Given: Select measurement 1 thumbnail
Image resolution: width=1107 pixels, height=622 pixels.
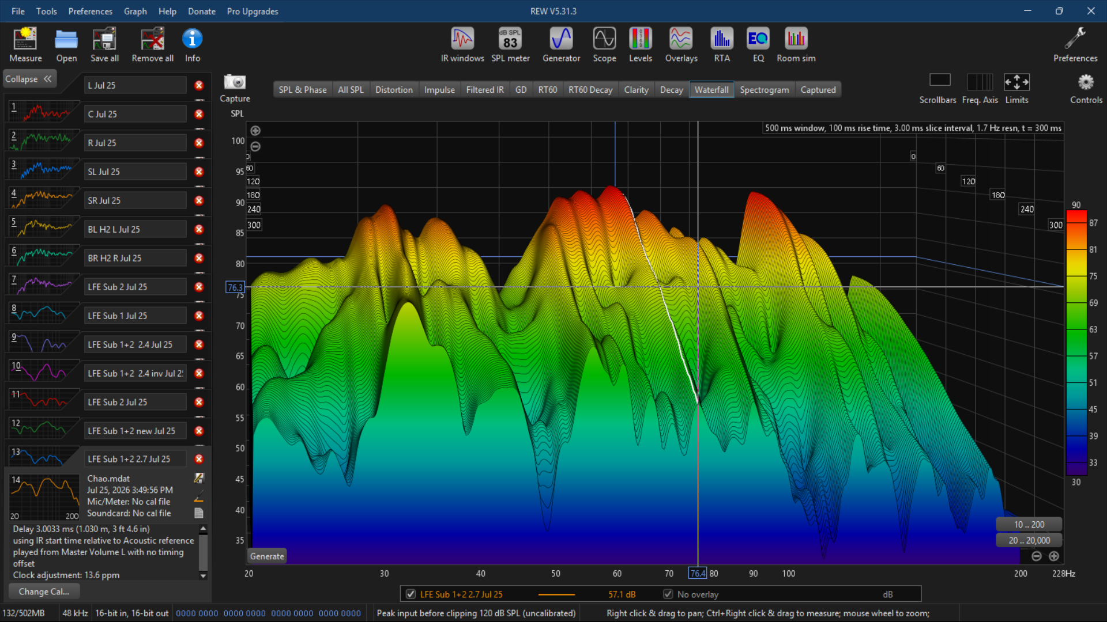Looking at the screenshot, I should (44, 112).
